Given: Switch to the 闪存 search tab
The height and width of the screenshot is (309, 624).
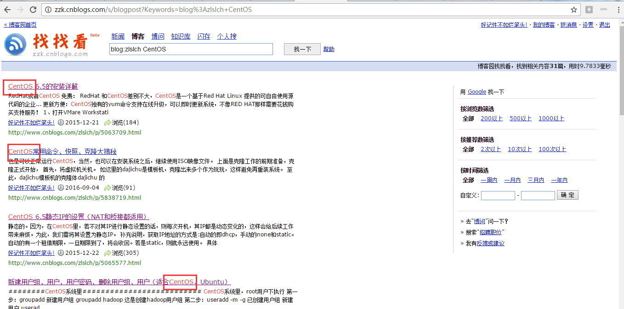Looking at the screenshot, I should click(204, 36).
